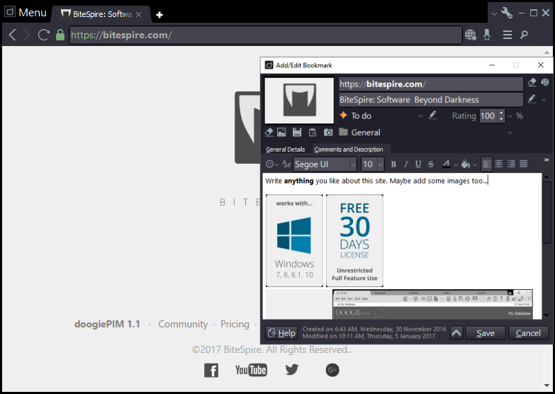Click the bookmark star icon in browser toolbar
555x394 pixels.
click(487, 35)
